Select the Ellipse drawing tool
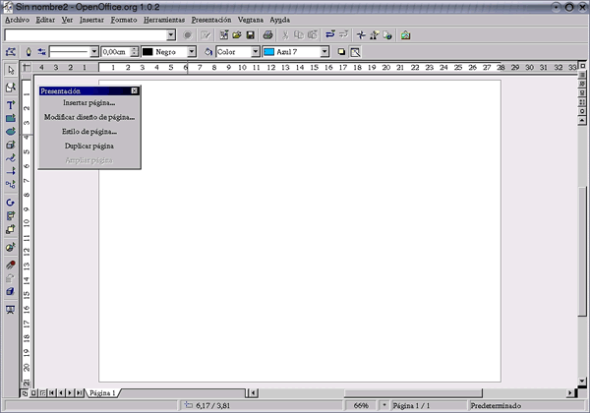590x413 pixels. pos(11,131)
